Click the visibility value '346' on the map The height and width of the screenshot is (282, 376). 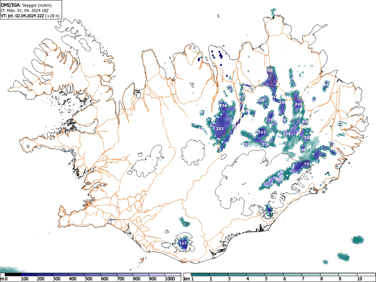303,150
